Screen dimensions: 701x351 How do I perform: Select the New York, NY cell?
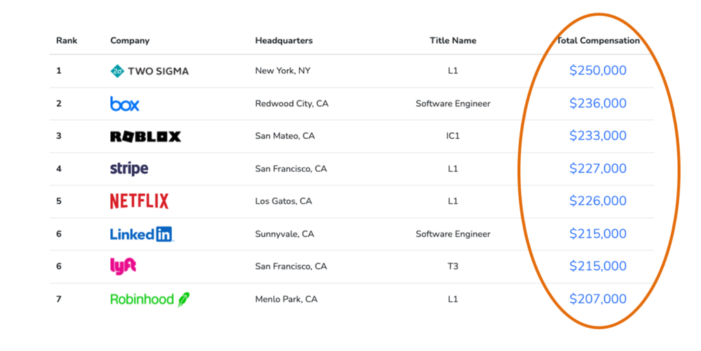283,70
